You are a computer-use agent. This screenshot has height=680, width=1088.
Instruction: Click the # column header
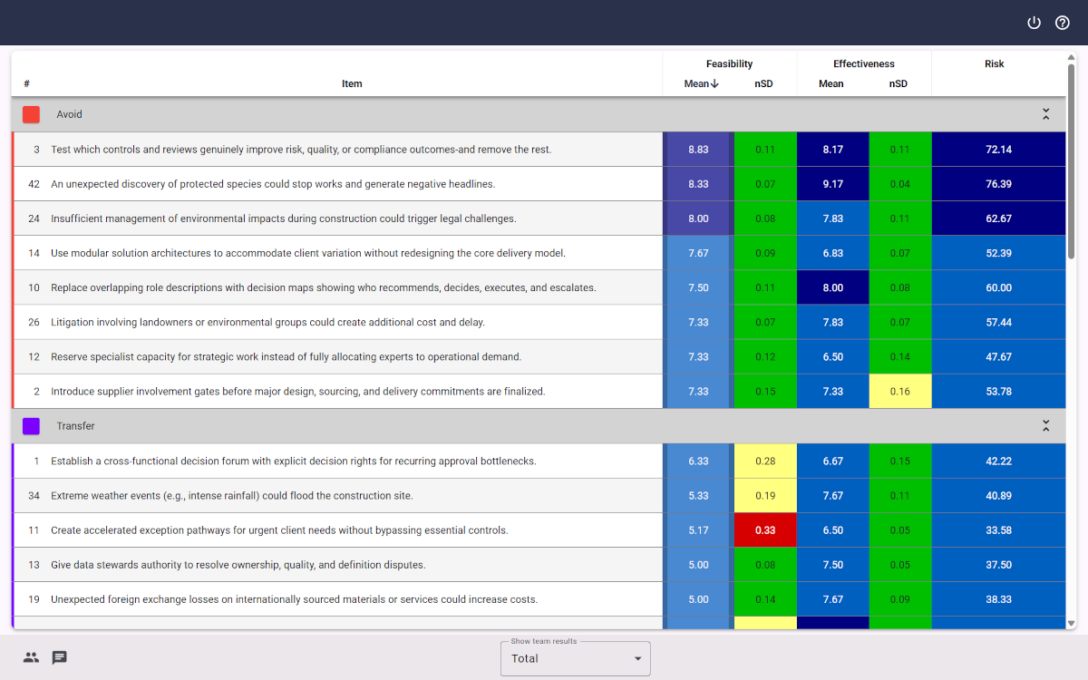tap(27, 83)
